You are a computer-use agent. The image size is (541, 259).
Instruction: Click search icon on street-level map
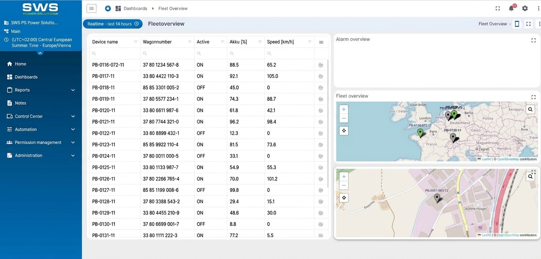tap(530, 177)
